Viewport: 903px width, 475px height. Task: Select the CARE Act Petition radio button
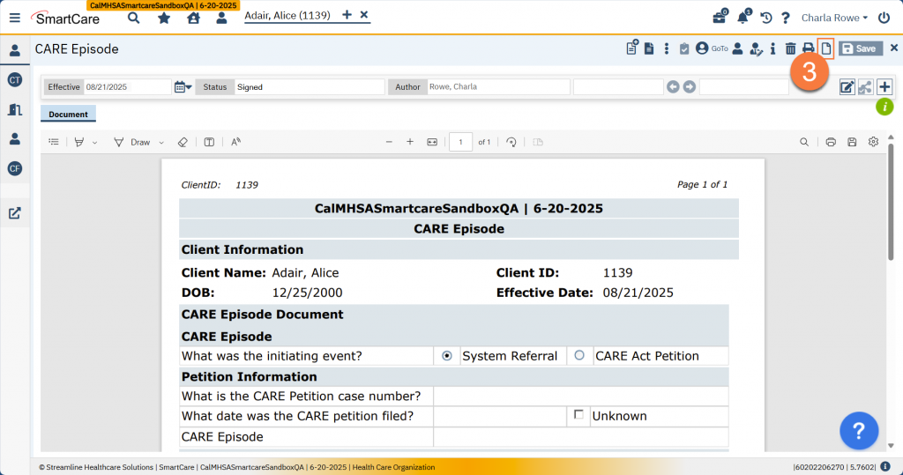[x=579, y=355]
